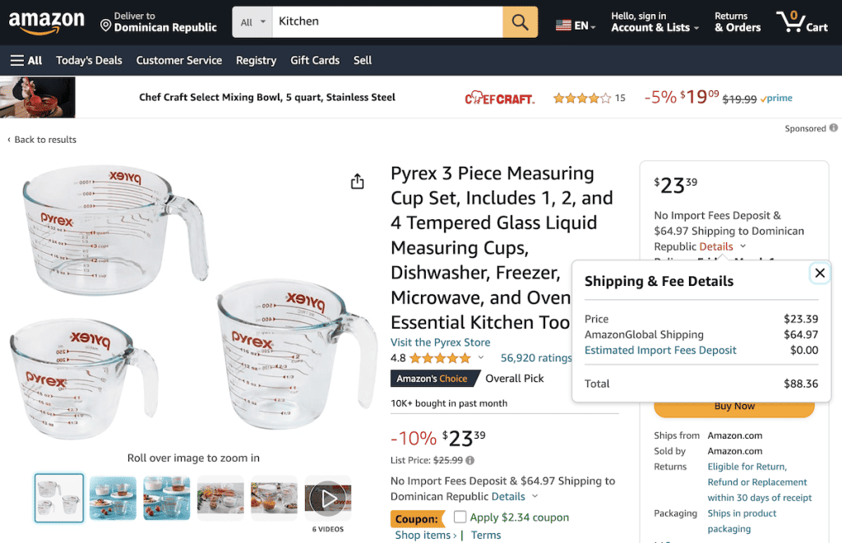Select Gift Cards from the navigation bar

(315, 59)
